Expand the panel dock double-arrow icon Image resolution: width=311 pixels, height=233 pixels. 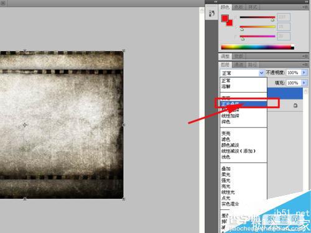coord(216,2)
